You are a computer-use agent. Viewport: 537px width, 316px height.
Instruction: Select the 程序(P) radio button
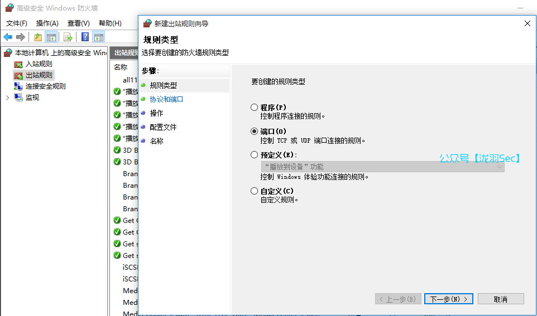[x=255, y=108]
